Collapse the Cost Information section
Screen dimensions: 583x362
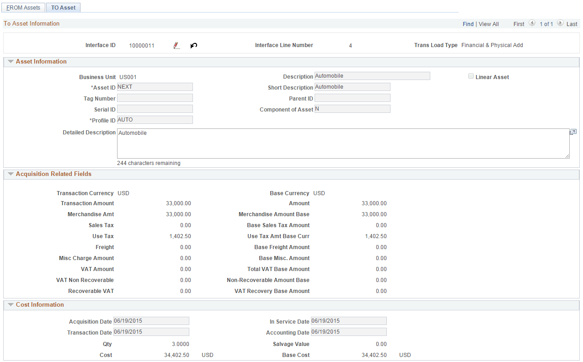point(11,304)
